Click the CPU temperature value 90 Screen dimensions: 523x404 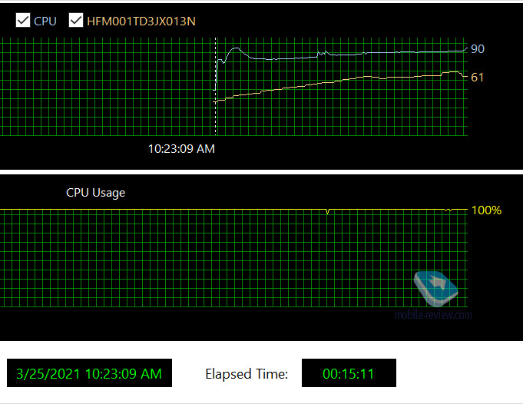click(x=477, y=49)
